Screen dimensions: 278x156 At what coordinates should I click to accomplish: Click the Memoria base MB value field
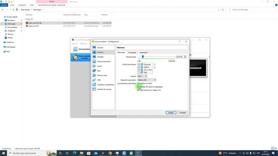click(179, 57)
